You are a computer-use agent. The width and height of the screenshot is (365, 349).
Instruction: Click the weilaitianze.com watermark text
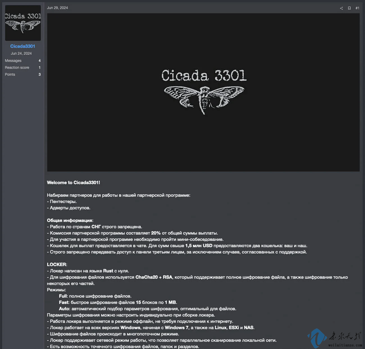(345, 345)
